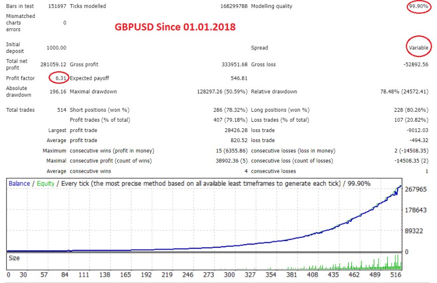Select the Gross loss value -52892.56
Viewport: 437px width, 283px height.
(415, 65)
